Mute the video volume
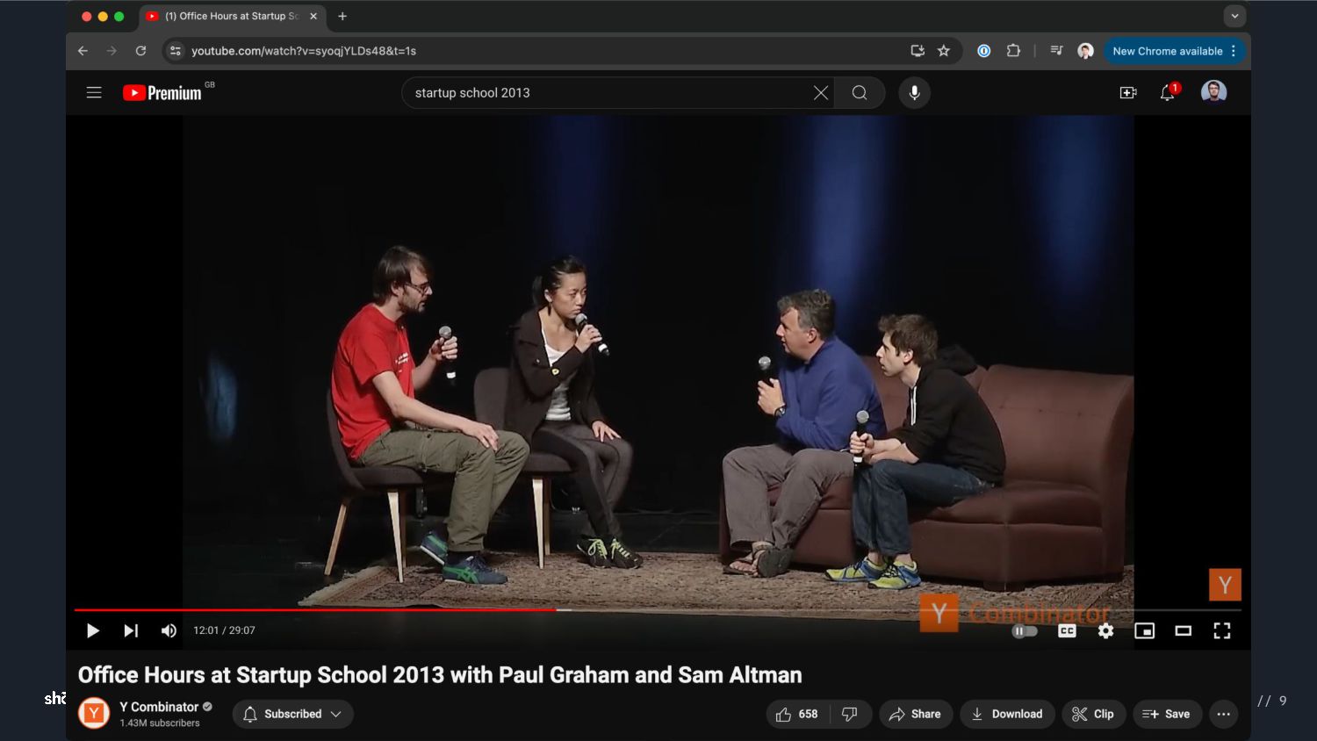 [169, 630]
